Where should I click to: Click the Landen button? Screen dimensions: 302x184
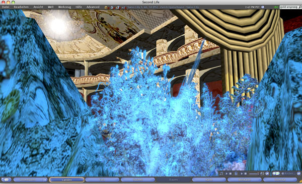pyautogui.click(x=66, y=179)
